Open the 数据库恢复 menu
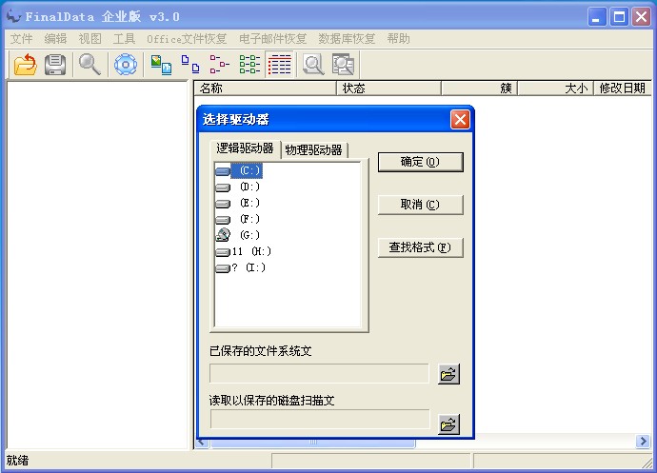Viewport: 657px width, 473px height. [x=347, y=39]
